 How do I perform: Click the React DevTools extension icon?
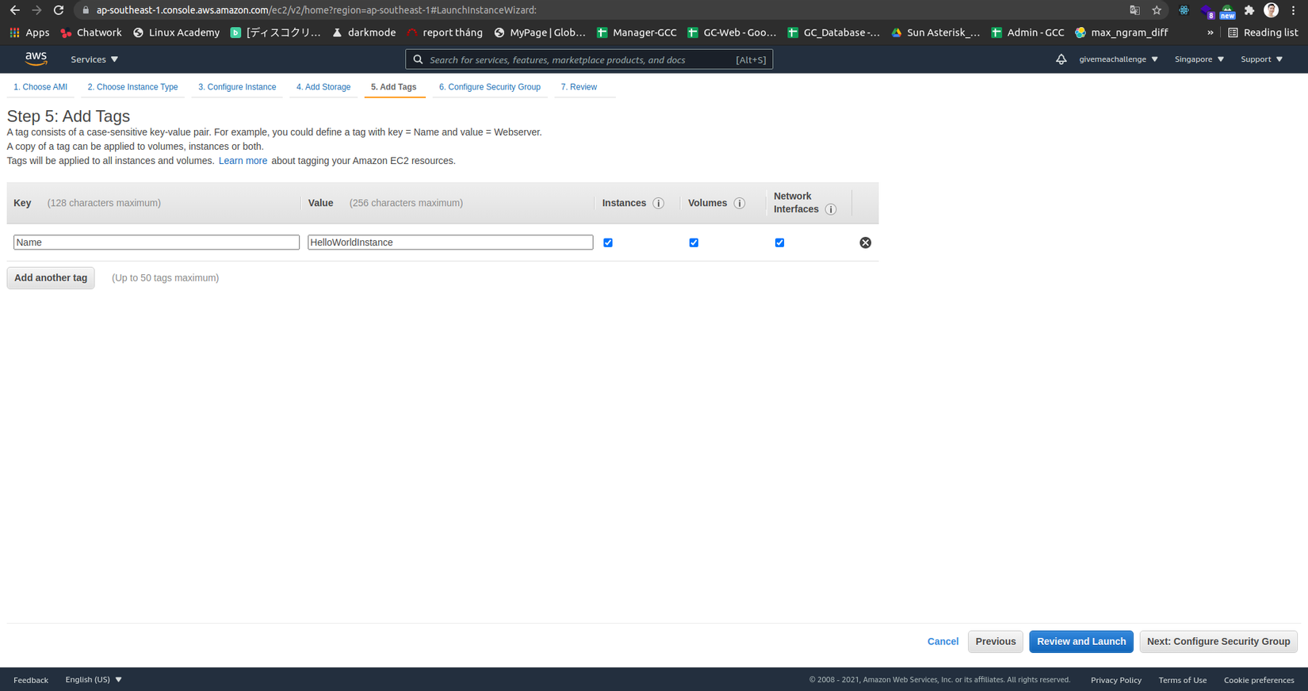tap(1184, 10)
